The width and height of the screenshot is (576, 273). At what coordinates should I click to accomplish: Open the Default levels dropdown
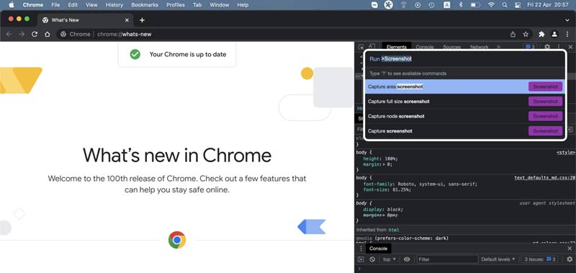pos(498,259)
